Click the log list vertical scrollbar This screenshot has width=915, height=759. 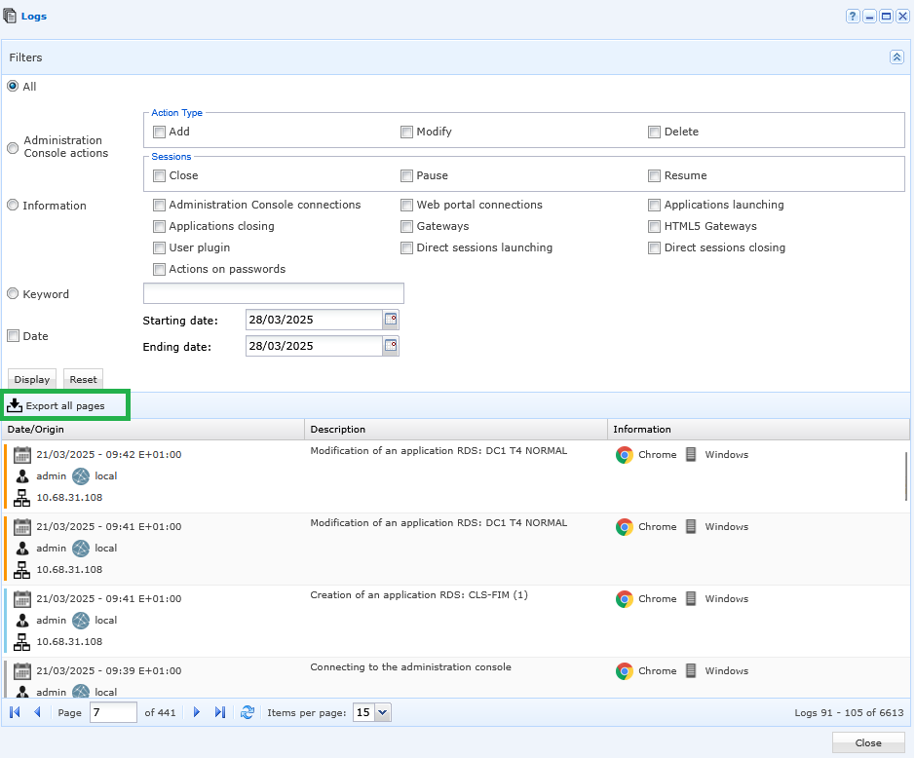pyautogui.click(x=906, y=475)
